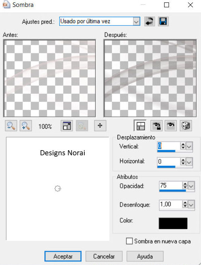
Task: Zoom in using the magnifier plus icon
Action: coord(26,126)
